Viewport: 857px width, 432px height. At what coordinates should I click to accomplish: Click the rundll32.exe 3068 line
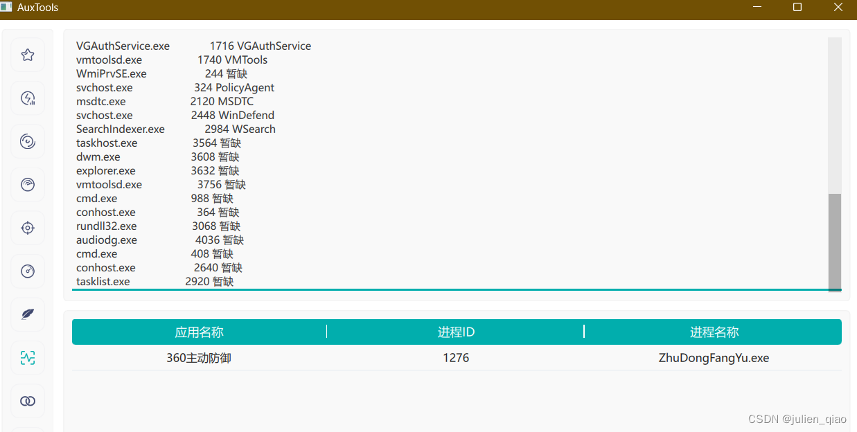coord(159,226)
